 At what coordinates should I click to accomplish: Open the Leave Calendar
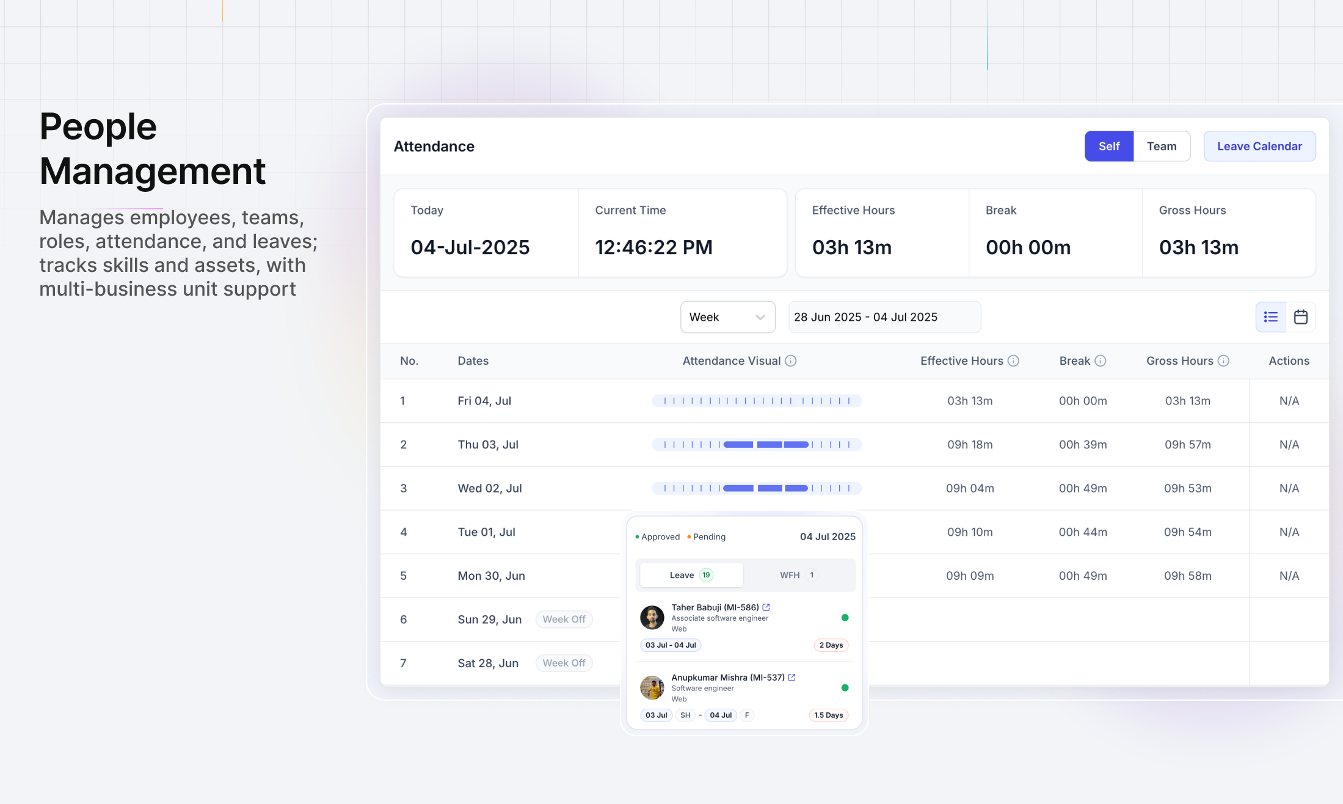click(x=1259, y=146)
